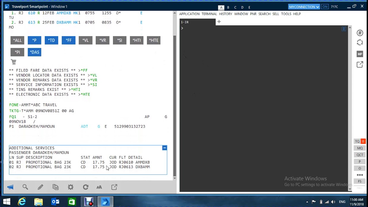Click the sync arrows icon in right sidebar

(x=360, y=43)
